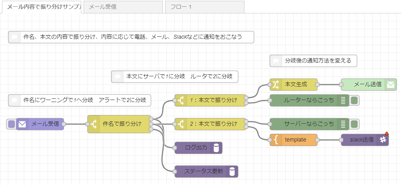Select the top comment about 電話、メール、Slack
Image resolution: width=401 pixels, height=185 pixels.
pyautogui.click(x=132, y=37)
